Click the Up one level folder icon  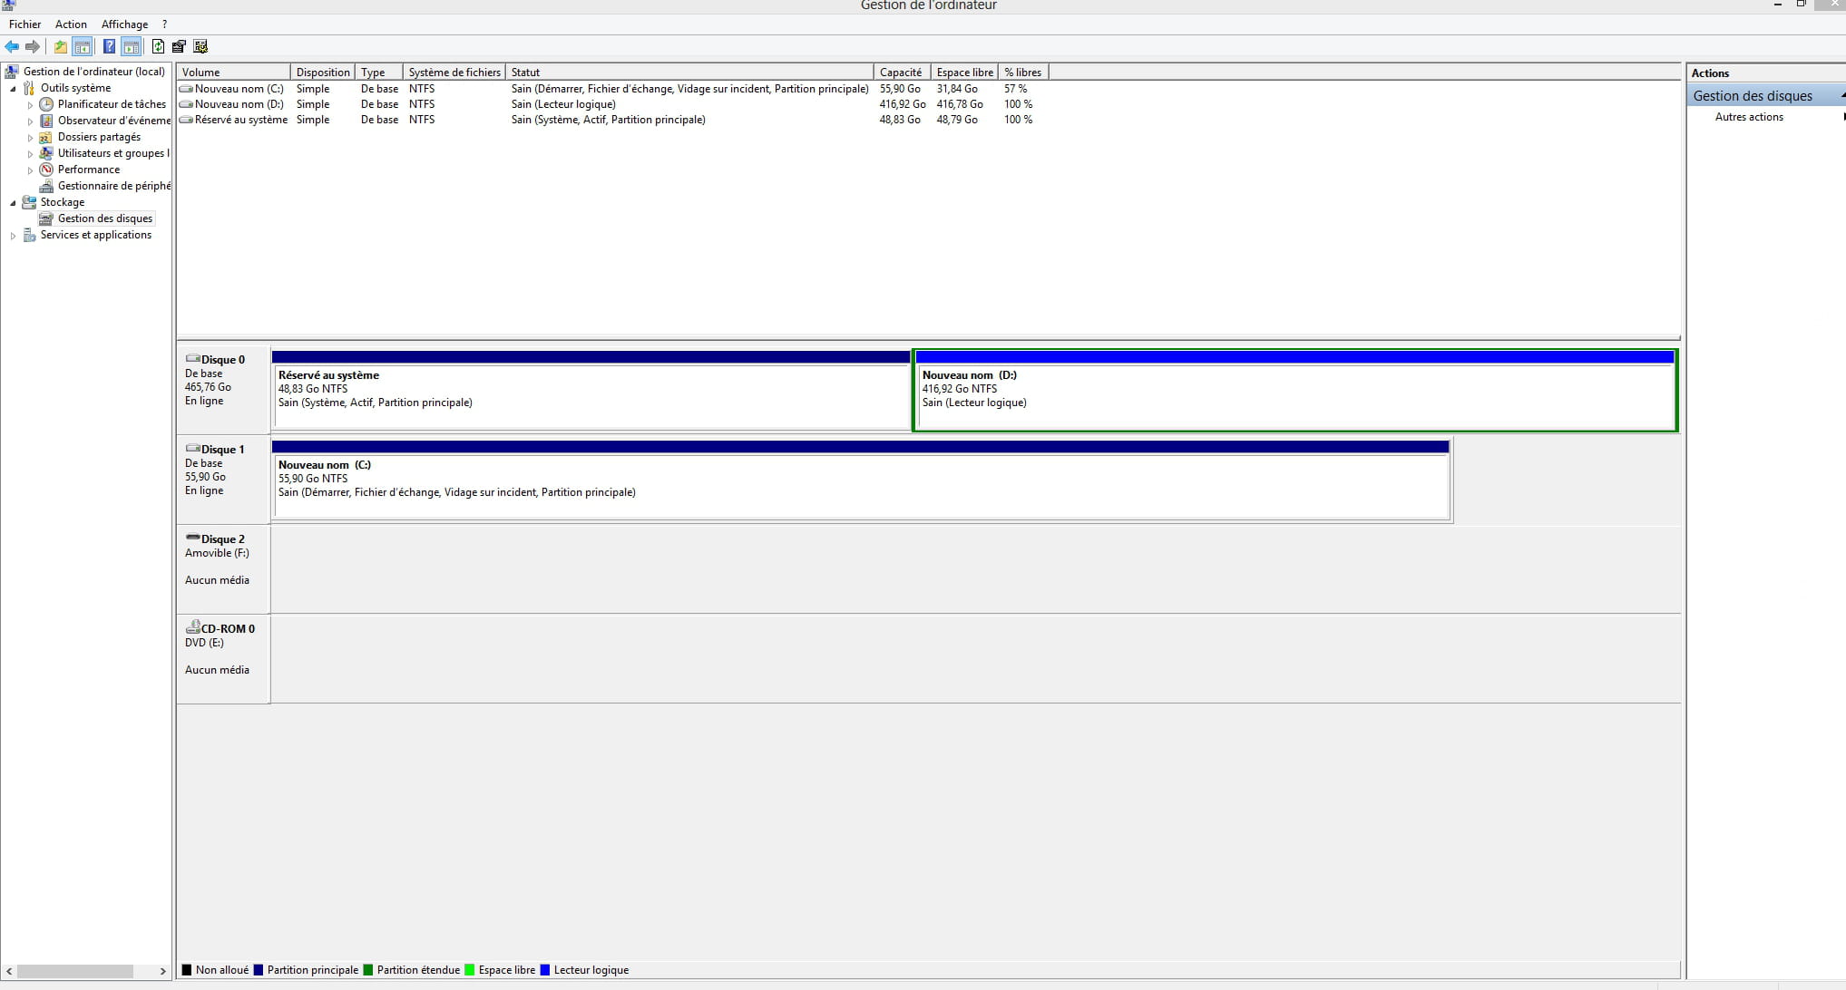[x=61, y=47]
